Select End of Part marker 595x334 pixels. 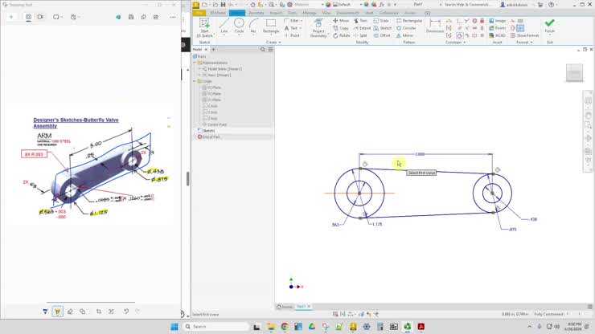coord(209,136)
